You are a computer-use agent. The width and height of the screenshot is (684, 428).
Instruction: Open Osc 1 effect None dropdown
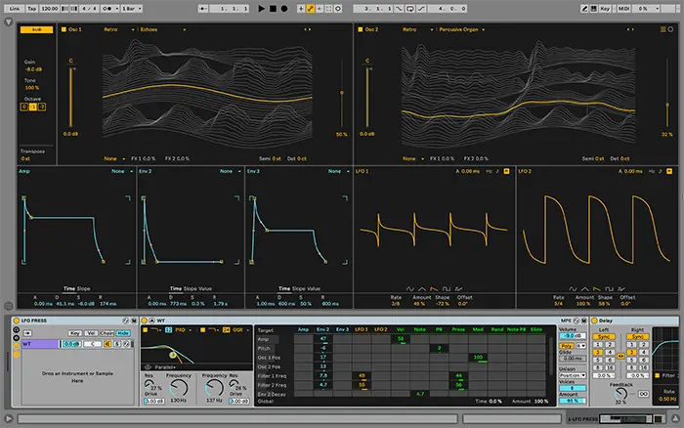[x=114, y=159]
